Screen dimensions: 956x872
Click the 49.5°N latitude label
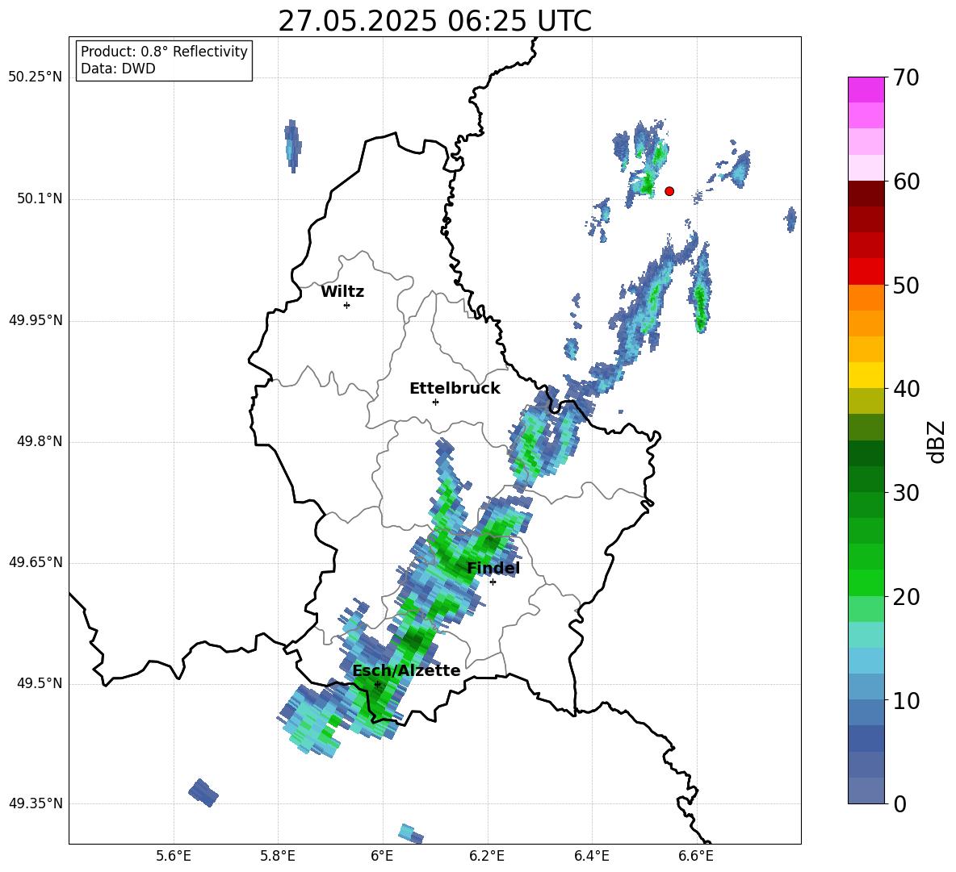pos(40,683)
